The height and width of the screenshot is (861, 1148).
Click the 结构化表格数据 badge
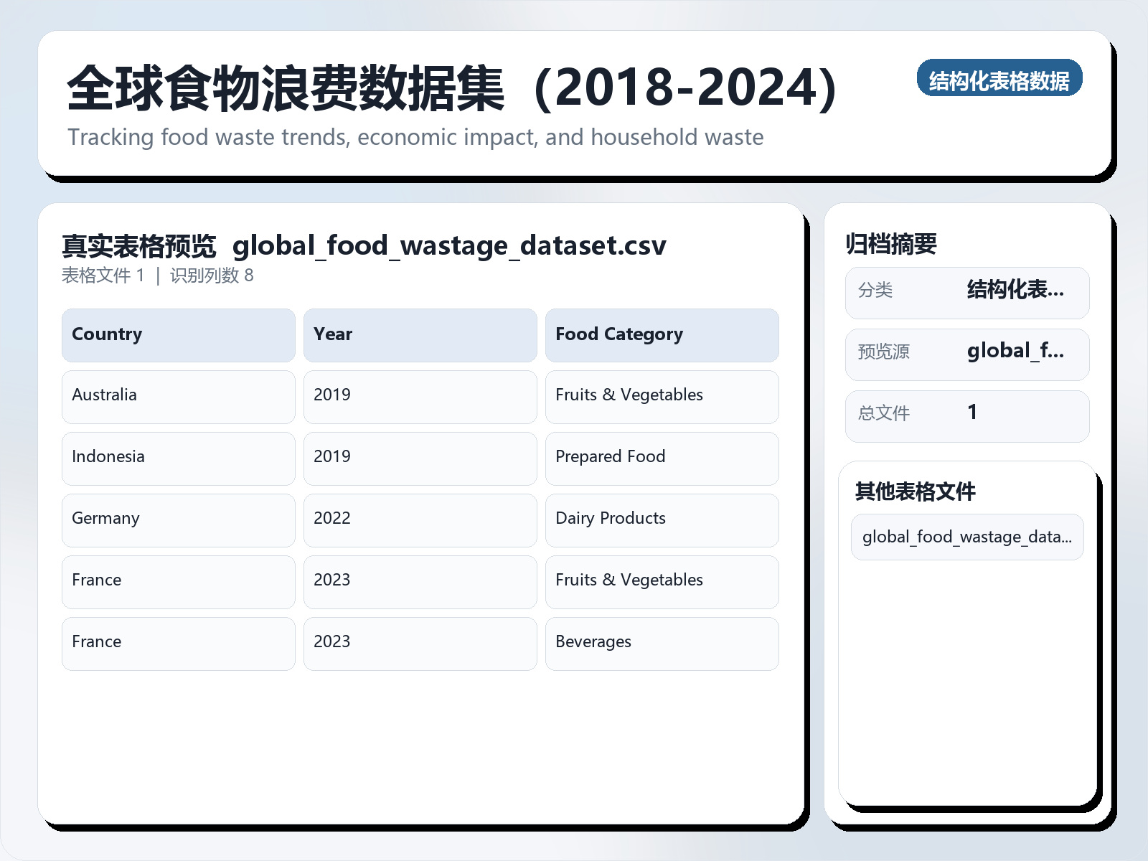click(x=1000, y=79)
